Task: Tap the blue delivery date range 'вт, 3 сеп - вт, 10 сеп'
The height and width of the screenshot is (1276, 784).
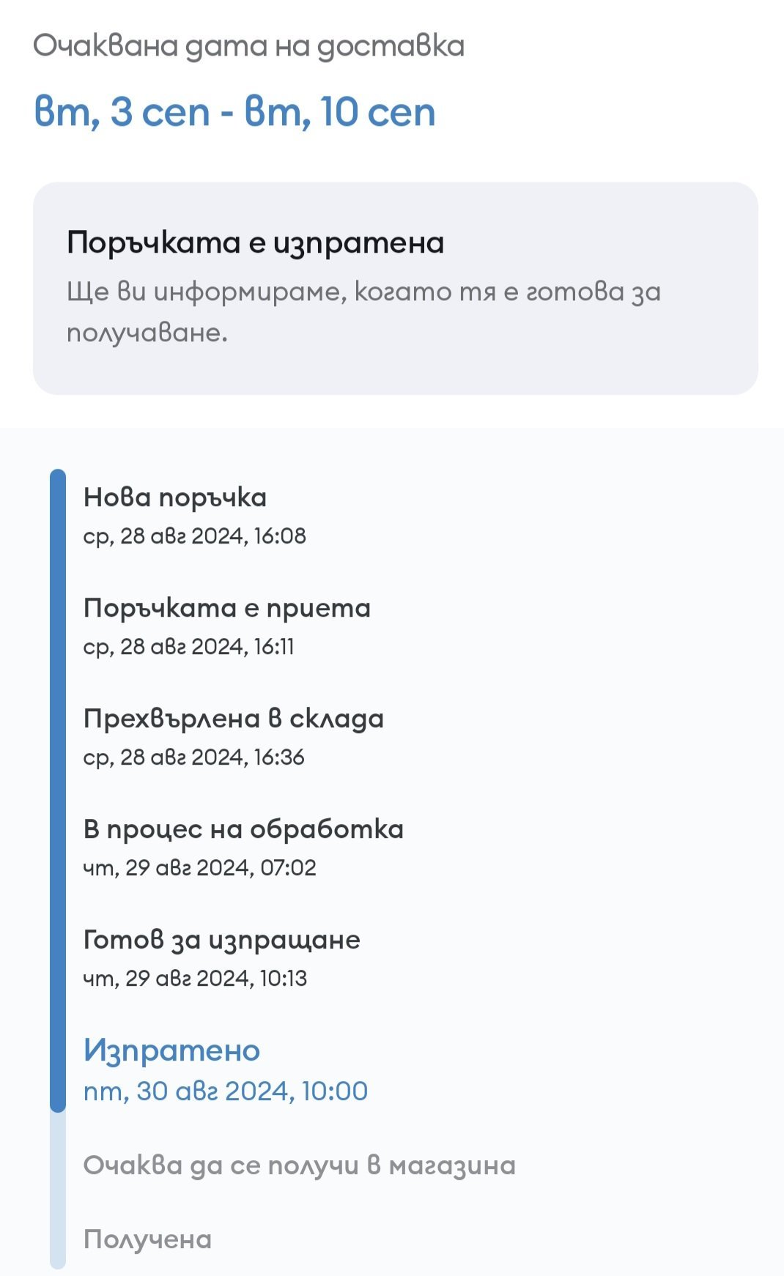Action: (234, 112)
